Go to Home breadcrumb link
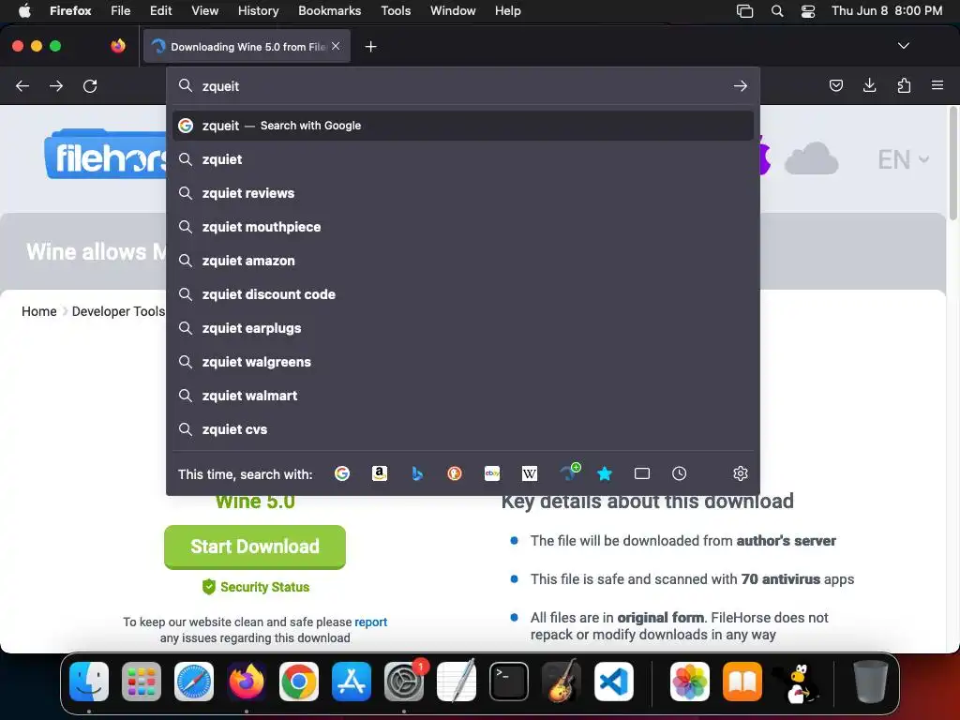 click(x=38, y=311)
